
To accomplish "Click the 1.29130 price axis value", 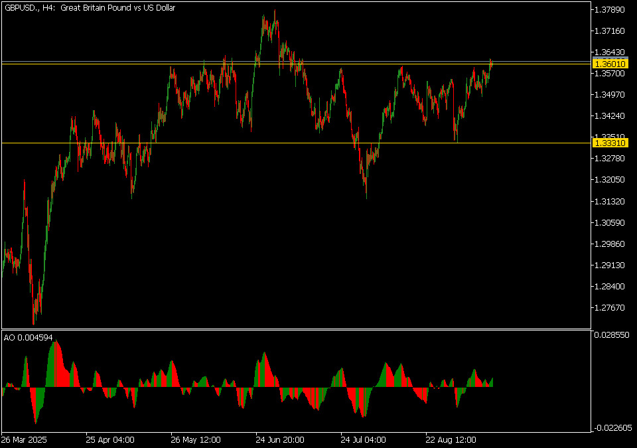I will [609, 265].
